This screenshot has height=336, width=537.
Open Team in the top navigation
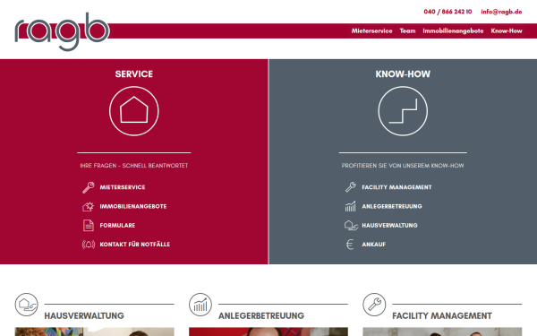tap(407, 30)
